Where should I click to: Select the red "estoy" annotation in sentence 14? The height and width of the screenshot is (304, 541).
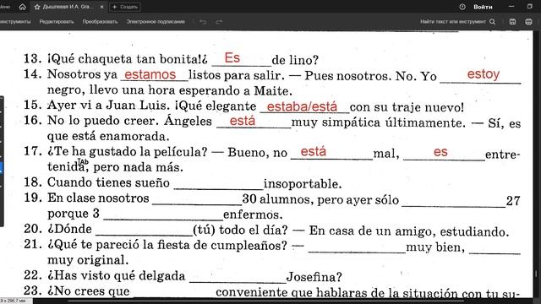[483, 74]
